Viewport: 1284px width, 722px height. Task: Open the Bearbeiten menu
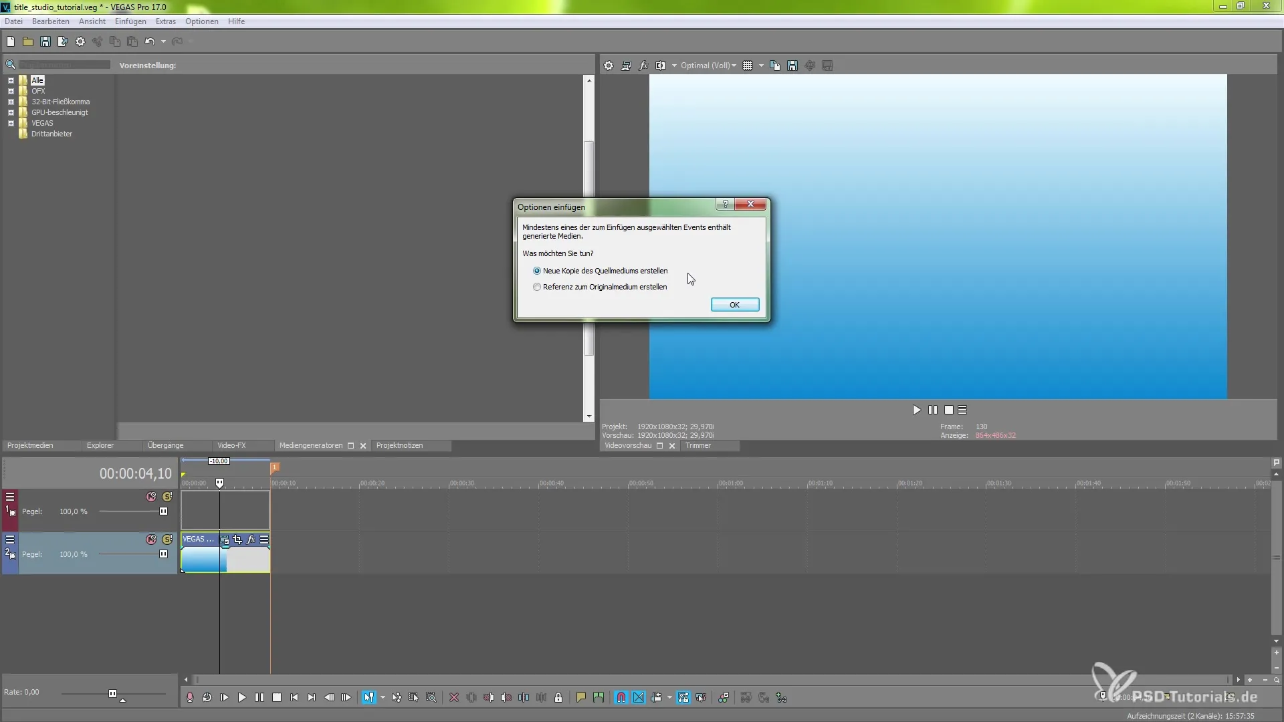point(50,21)
